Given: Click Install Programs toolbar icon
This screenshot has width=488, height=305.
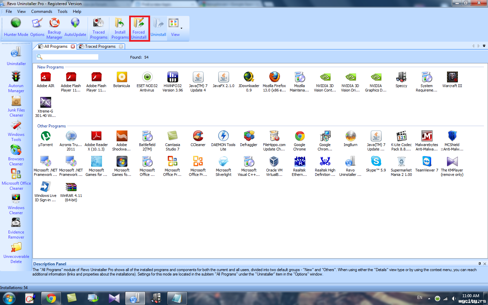Looking at the screenshot, I should (x=120, y=28).
